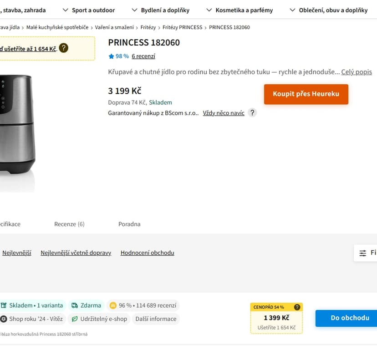Expand the Bydlení a doplňky category menu

(x=166, y=10)
